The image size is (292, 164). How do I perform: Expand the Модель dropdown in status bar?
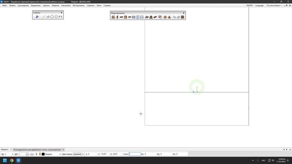(60, 154)
